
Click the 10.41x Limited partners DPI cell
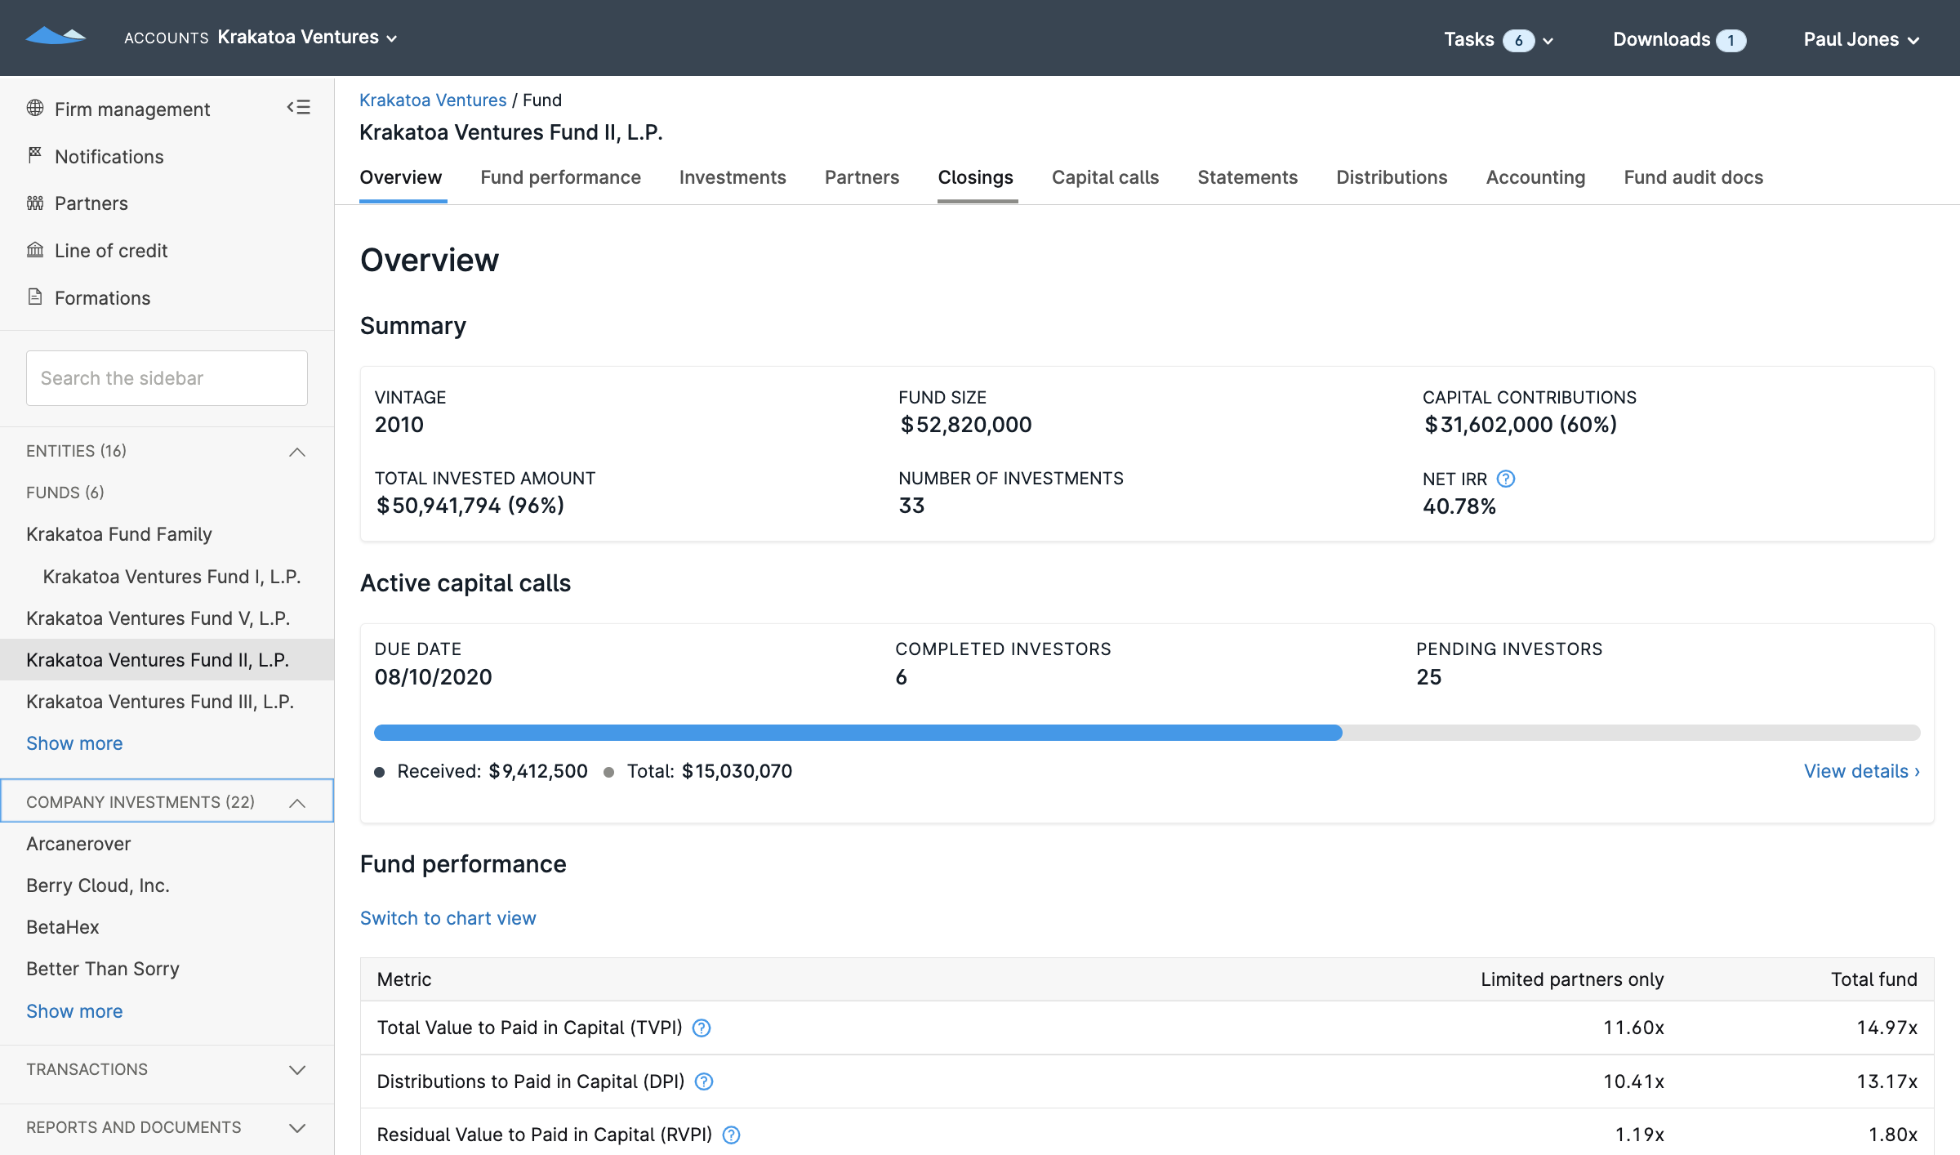point(1633,1081)
